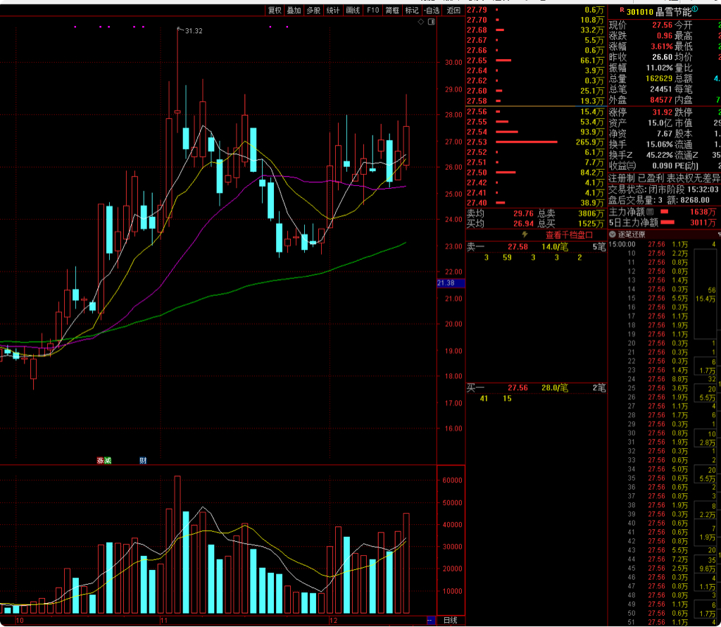Click the 涨幅 3.61% value

661,46
